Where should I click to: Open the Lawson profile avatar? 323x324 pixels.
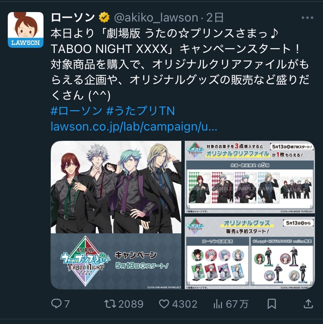click(25, 30)
